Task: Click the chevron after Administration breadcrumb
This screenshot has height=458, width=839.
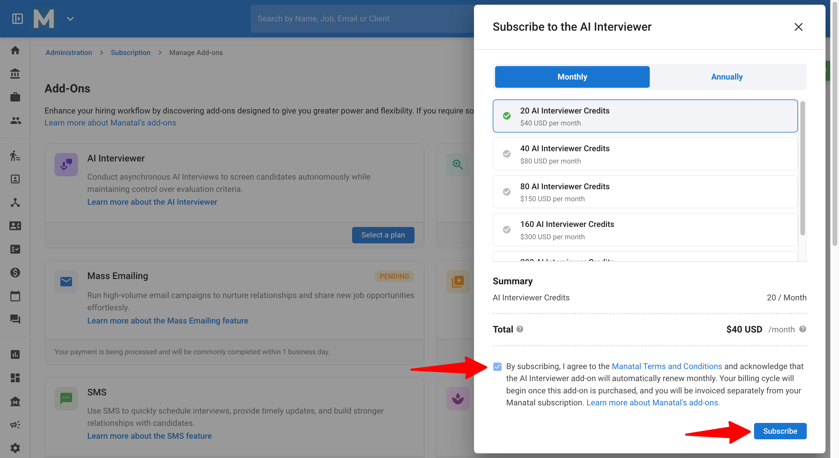Action: click(102, 53)
